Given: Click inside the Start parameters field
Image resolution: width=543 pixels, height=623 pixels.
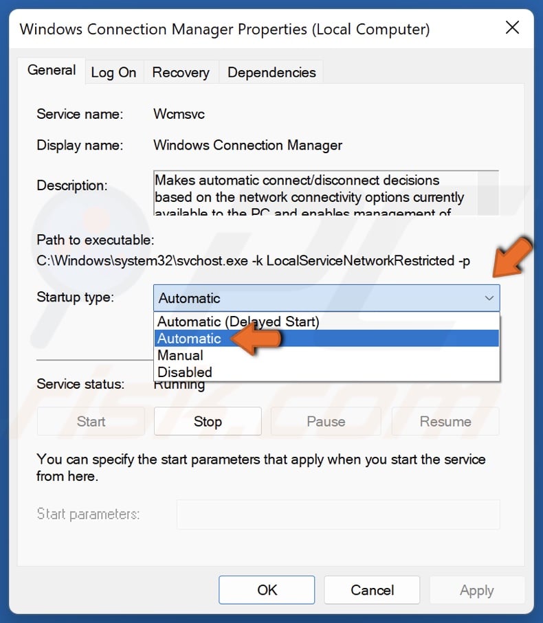Looking at the screenshot, I should [338, 514].
